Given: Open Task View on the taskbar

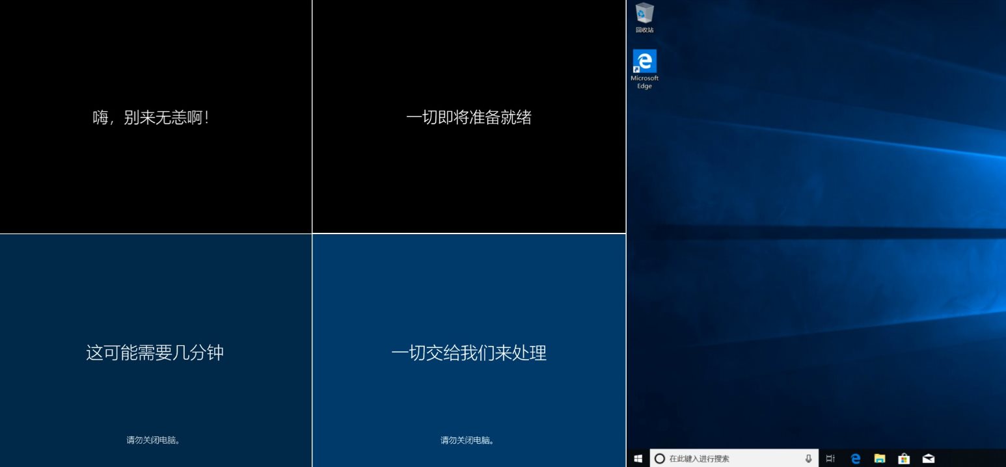Looking at the screenshot, I should point(830,459).
